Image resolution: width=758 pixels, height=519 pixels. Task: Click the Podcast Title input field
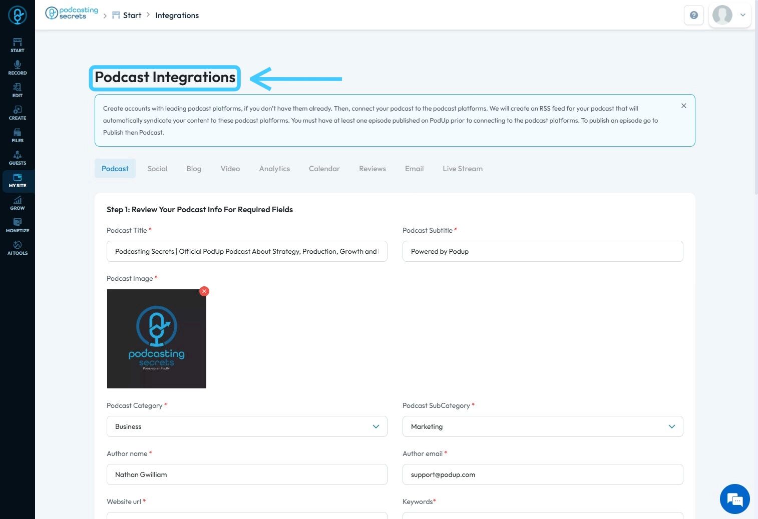pos(247,251)
